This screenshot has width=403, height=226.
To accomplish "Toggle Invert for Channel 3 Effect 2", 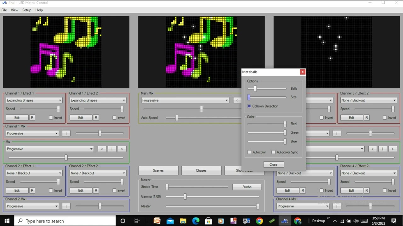I will [x=385, y=118].
